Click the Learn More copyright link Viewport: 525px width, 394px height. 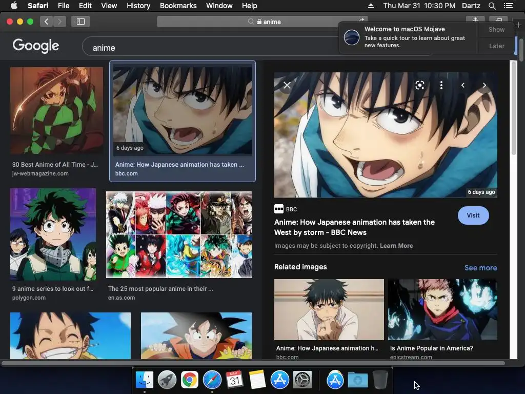click(x=396, y=246)
